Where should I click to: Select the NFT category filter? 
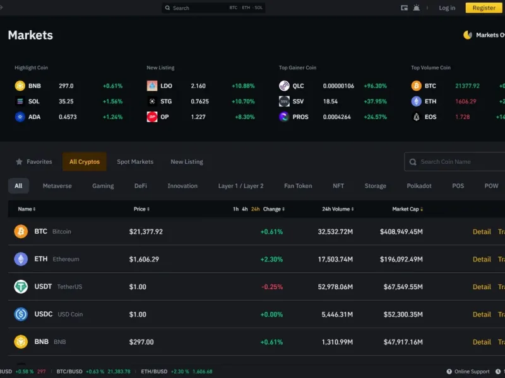click(338, 186)
